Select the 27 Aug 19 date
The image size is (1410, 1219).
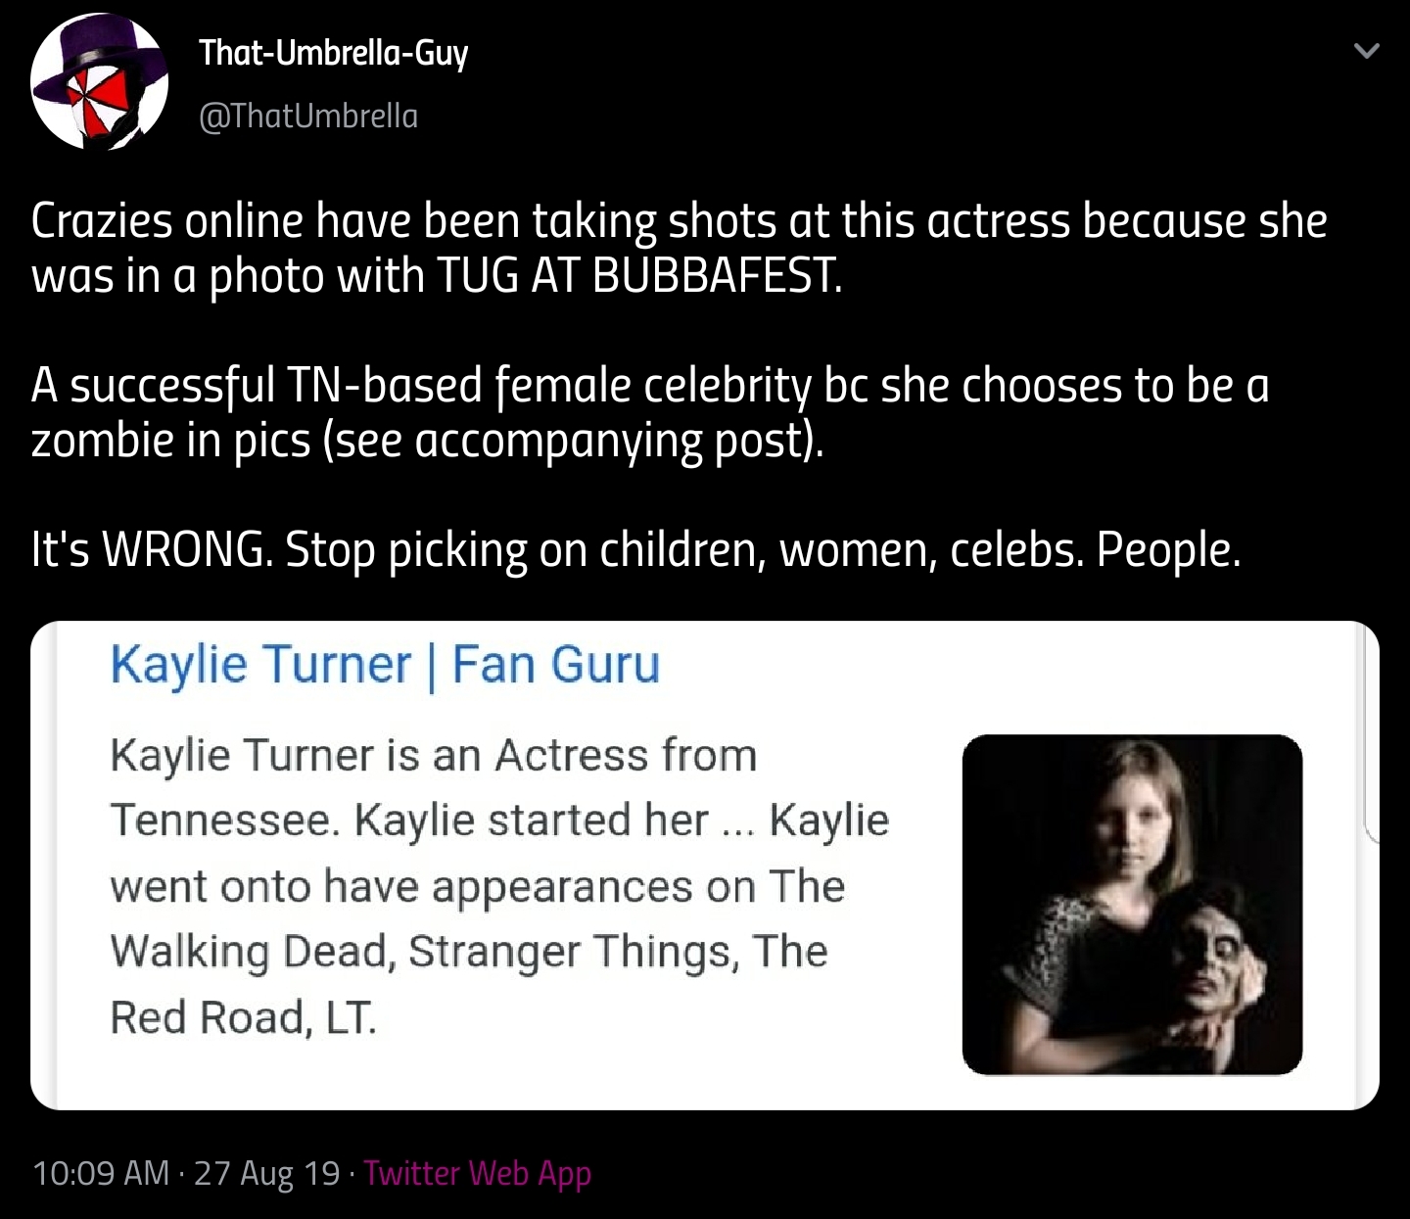point(267,1173)
